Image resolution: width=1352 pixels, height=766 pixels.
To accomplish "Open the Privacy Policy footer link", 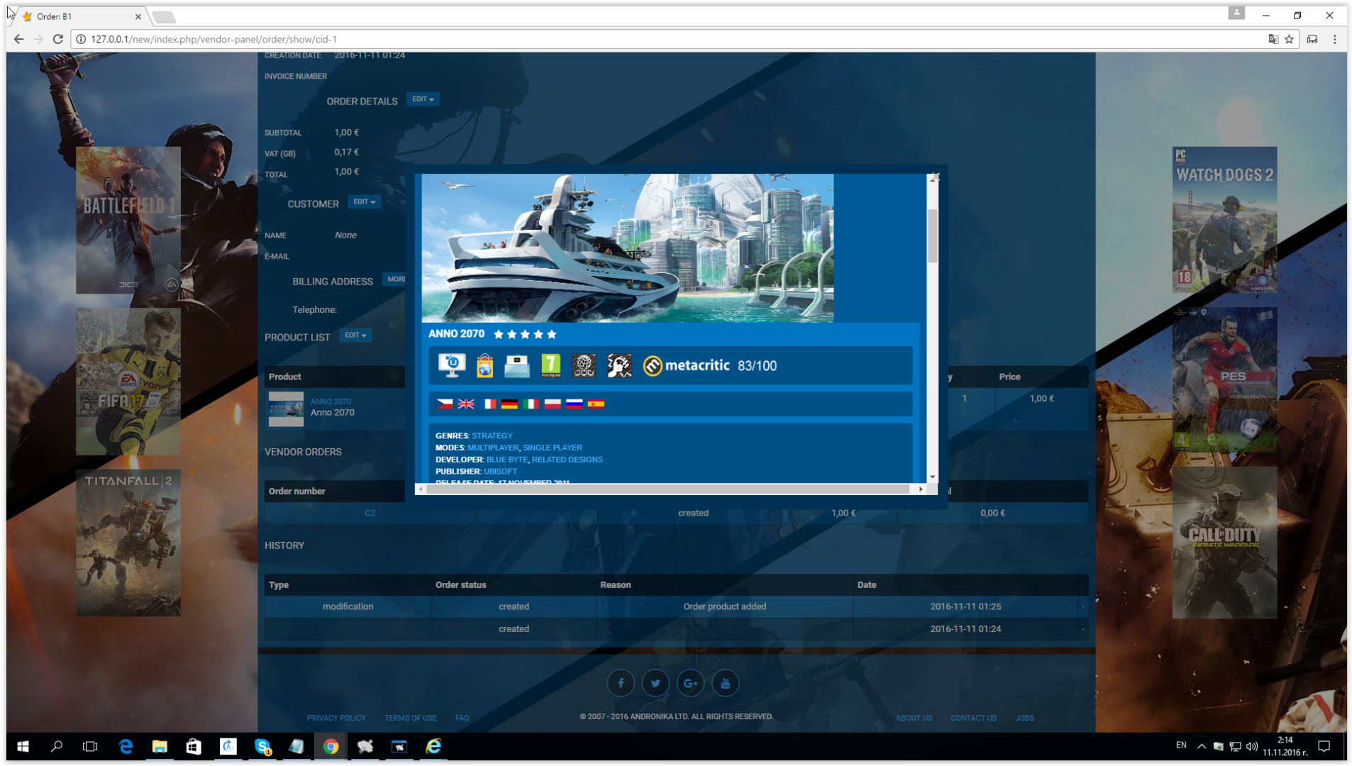I will click(336, 718).
